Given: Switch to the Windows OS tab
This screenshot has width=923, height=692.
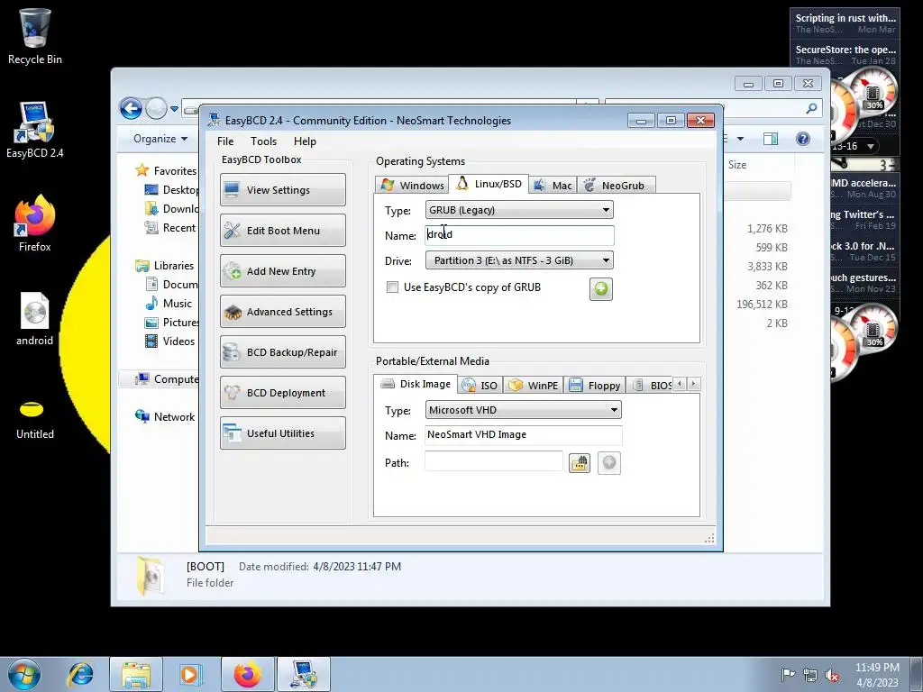Looking at the screenshot, I should [412, 186].
